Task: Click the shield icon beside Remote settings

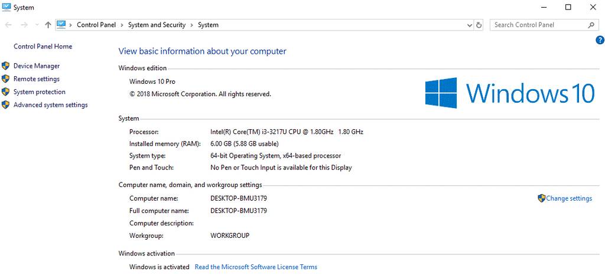Action: (5, 79)
